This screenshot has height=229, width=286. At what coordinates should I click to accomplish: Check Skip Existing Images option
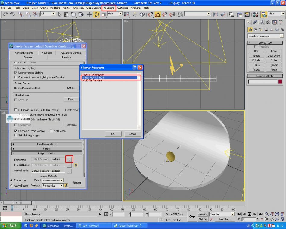pyautogui.click(x=16, y=136)
